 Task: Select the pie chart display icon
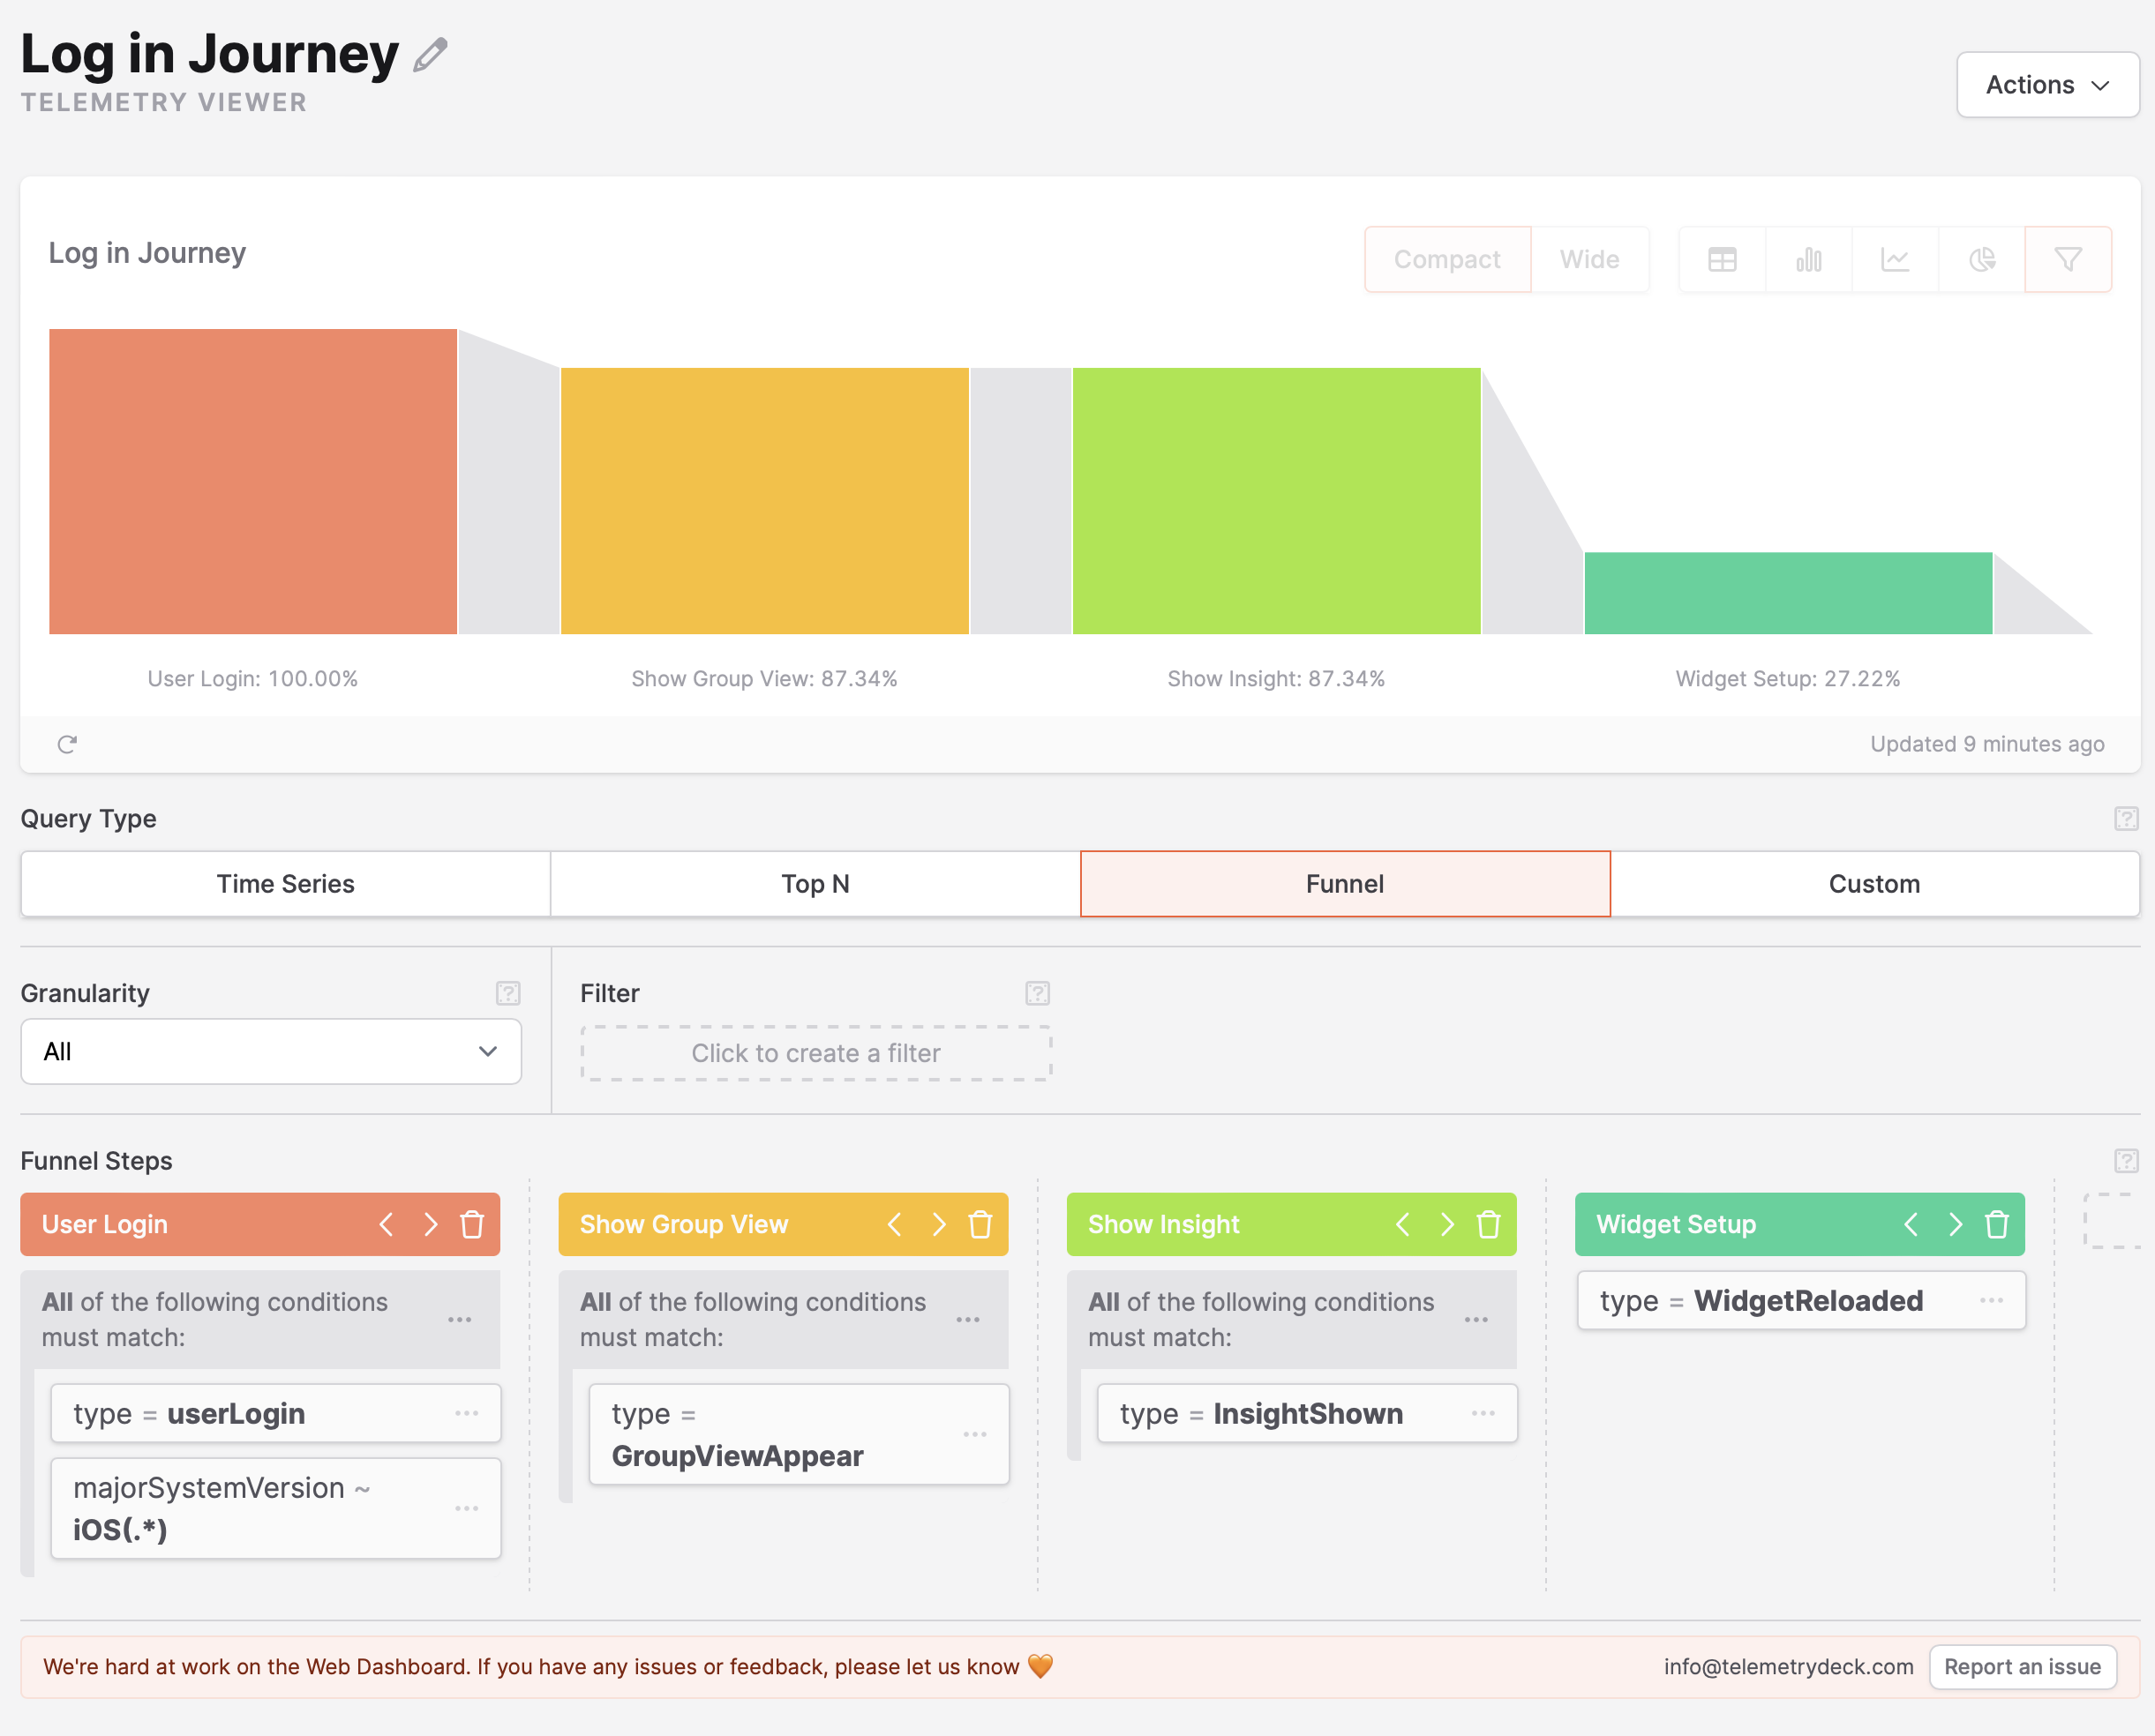(1981, 260)
